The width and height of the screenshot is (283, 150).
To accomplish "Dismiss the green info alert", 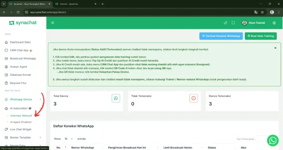I will click(x=275, y=48).
